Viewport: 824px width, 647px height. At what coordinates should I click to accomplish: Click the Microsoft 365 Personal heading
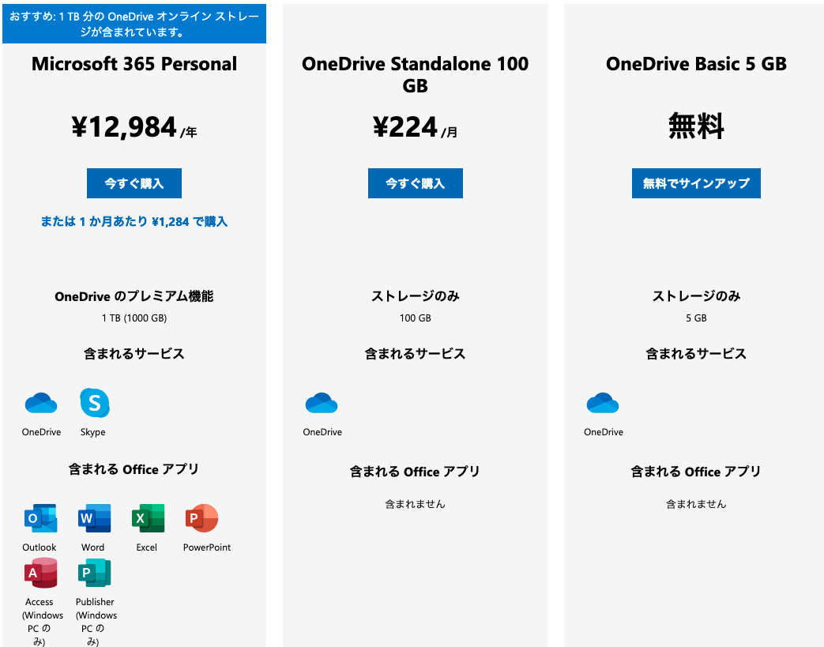pyautogui.click(x=134, y=64)
